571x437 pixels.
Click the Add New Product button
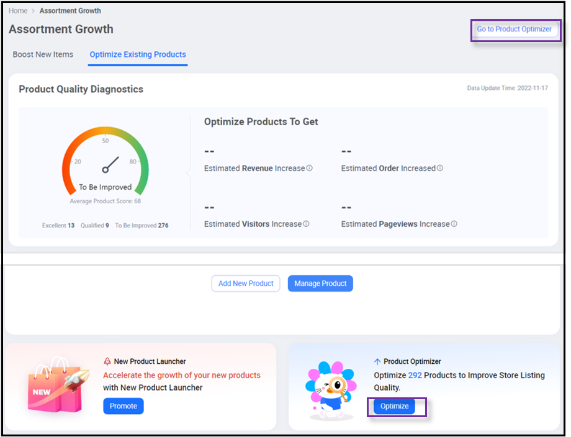pos(246,283)
